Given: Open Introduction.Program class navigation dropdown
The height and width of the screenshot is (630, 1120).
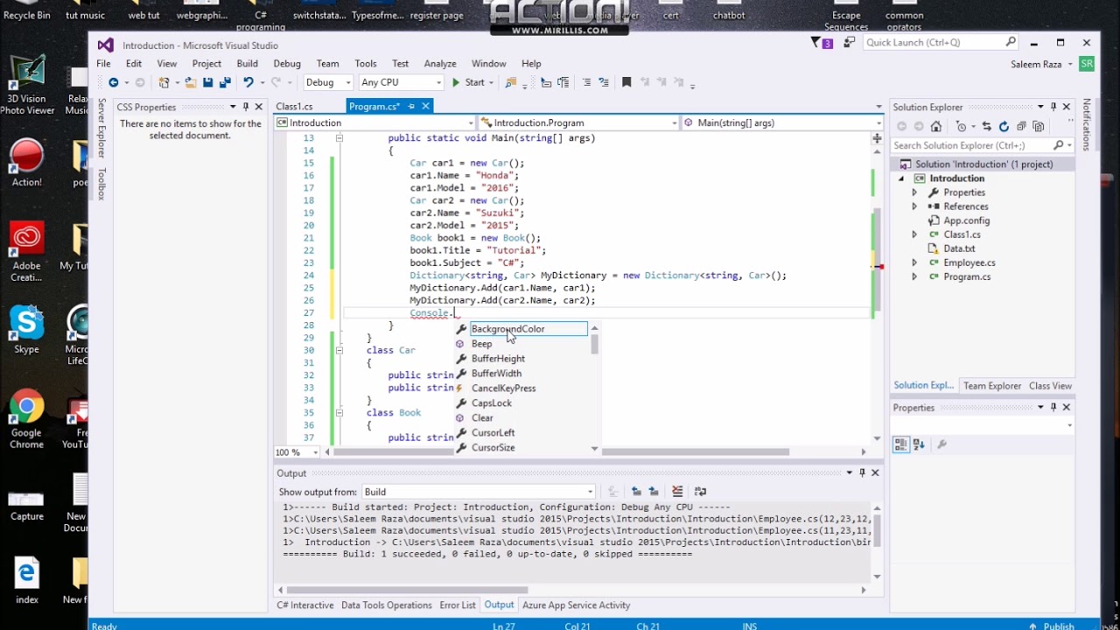Looking at the screenshot, I should tap(578, 122).
